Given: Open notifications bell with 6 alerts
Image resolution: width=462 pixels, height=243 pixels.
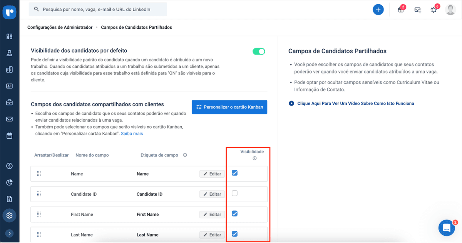Looking at the screenshot, I should (433, 10).
